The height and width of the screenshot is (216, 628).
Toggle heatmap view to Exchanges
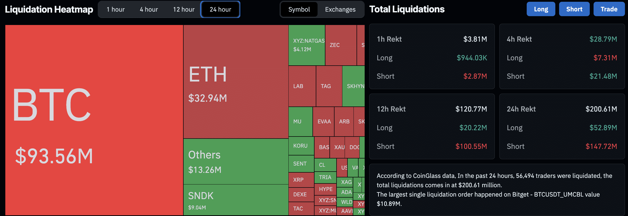(340, 9)
